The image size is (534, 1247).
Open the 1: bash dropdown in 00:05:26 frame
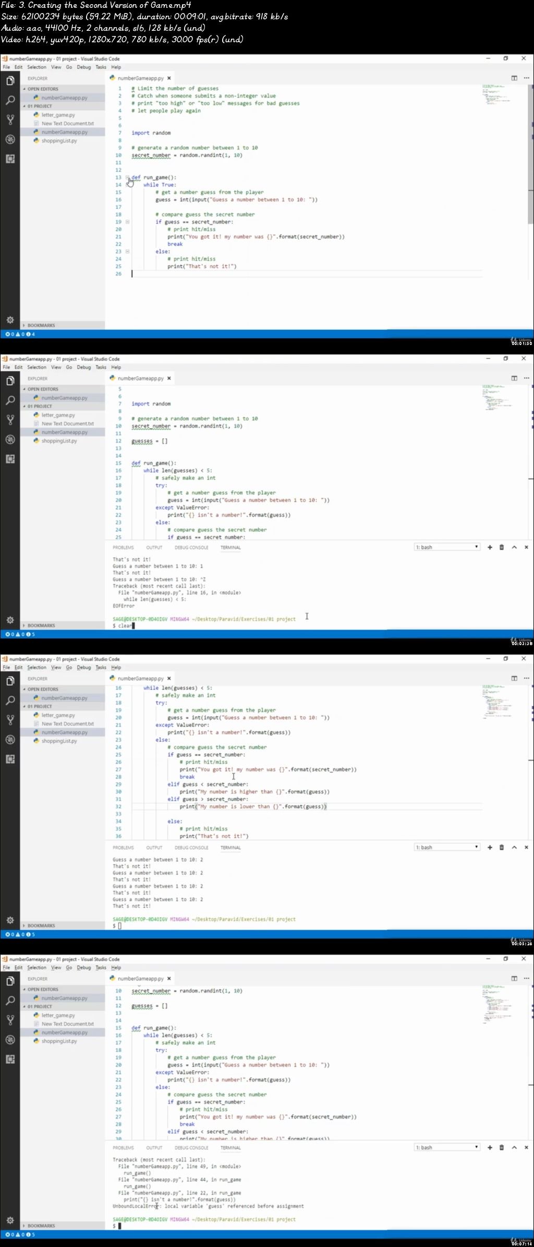click(x=447, y=847)
